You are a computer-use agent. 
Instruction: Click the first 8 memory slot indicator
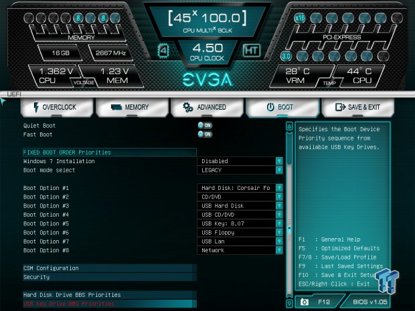(78, 18)
